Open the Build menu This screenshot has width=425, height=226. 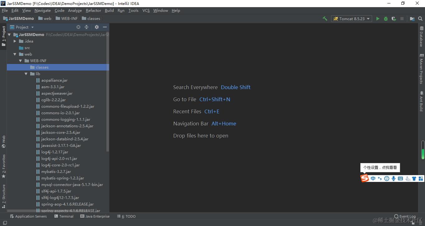[109, 10]
